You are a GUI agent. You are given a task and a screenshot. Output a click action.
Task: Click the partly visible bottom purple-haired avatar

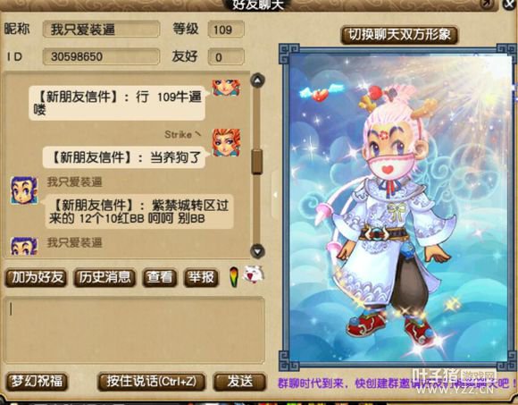(24, 246)
